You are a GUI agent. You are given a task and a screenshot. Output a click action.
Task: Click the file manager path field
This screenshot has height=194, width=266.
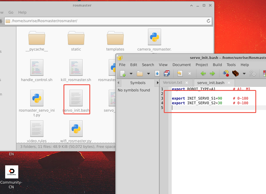(x=106, y=21)
